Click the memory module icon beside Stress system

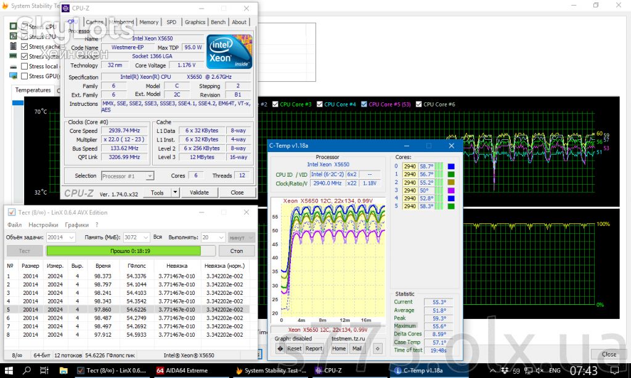point(14,56)
